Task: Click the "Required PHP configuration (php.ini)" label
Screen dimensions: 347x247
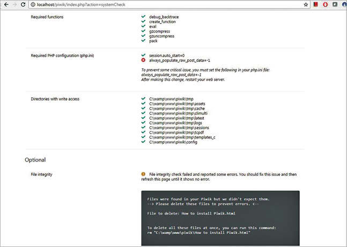Action: 65,56
